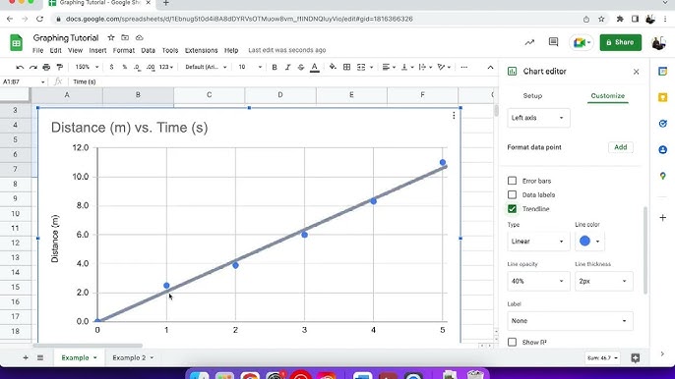Open Left axis series dropdown
675x379 pixels.
[x=538, y=118]
